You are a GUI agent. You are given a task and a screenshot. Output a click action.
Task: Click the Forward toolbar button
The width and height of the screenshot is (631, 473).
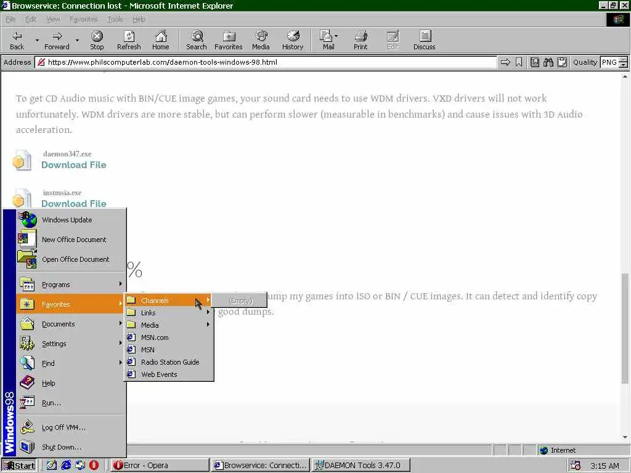[x=57, y=40]
